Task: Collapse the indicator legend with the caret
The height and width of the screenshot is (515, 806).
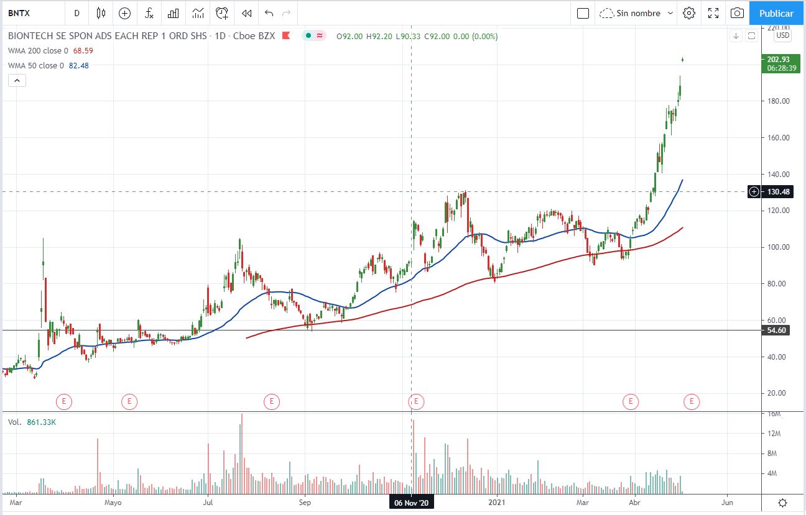Action: point(17,80)
